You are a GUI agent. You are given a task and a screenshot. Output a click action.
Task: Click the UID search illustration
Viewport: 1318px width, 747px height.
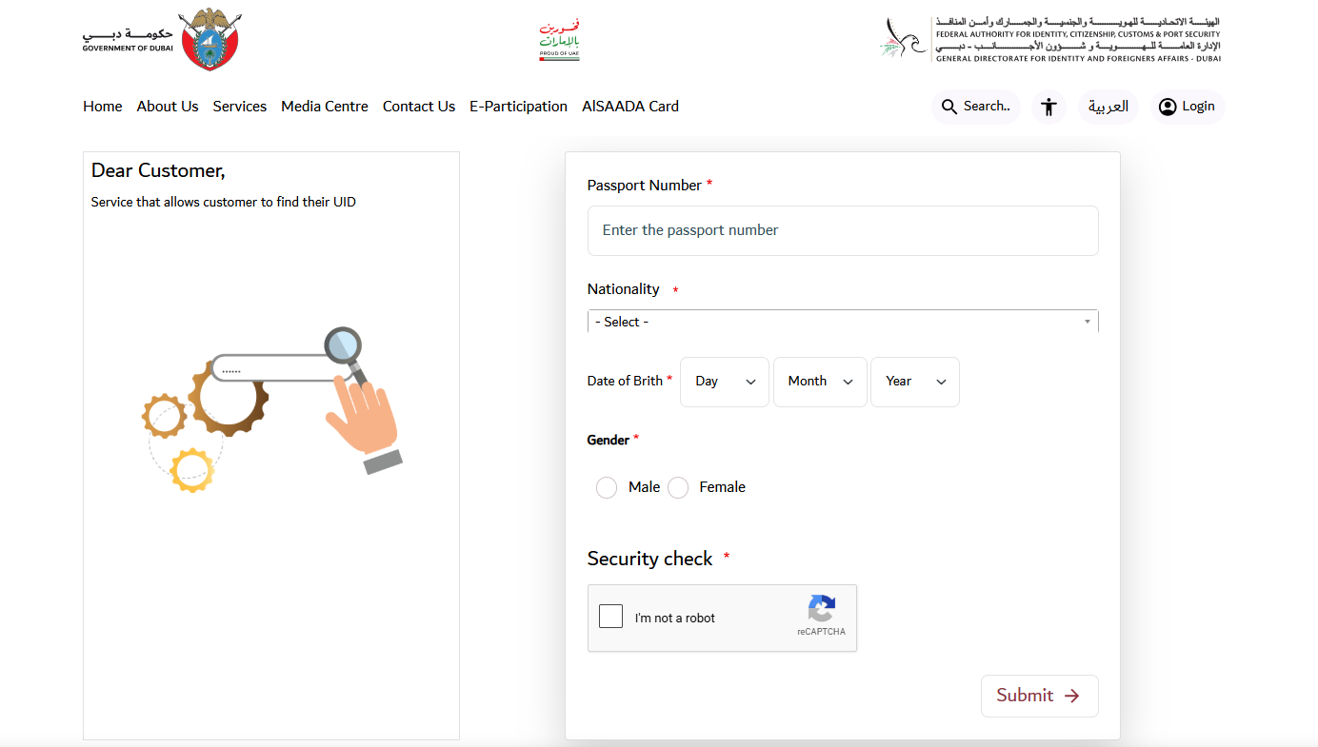click(272, 409)
